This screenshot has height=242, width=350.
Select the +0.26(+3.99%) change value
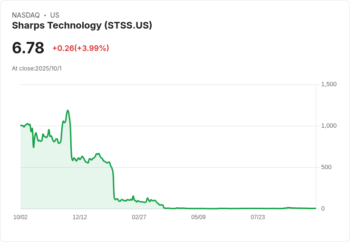point(80,48)
